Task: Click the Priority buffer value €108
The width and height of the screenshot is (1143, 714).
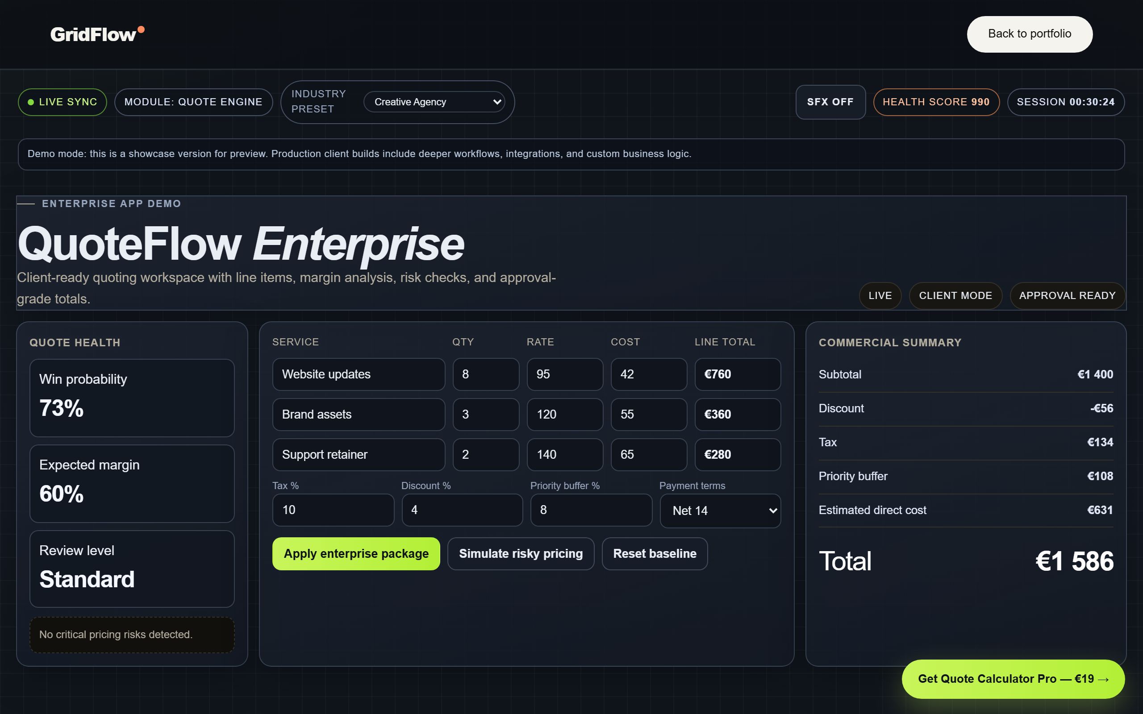Action: pyautogui.click(x=1100, y=477)
